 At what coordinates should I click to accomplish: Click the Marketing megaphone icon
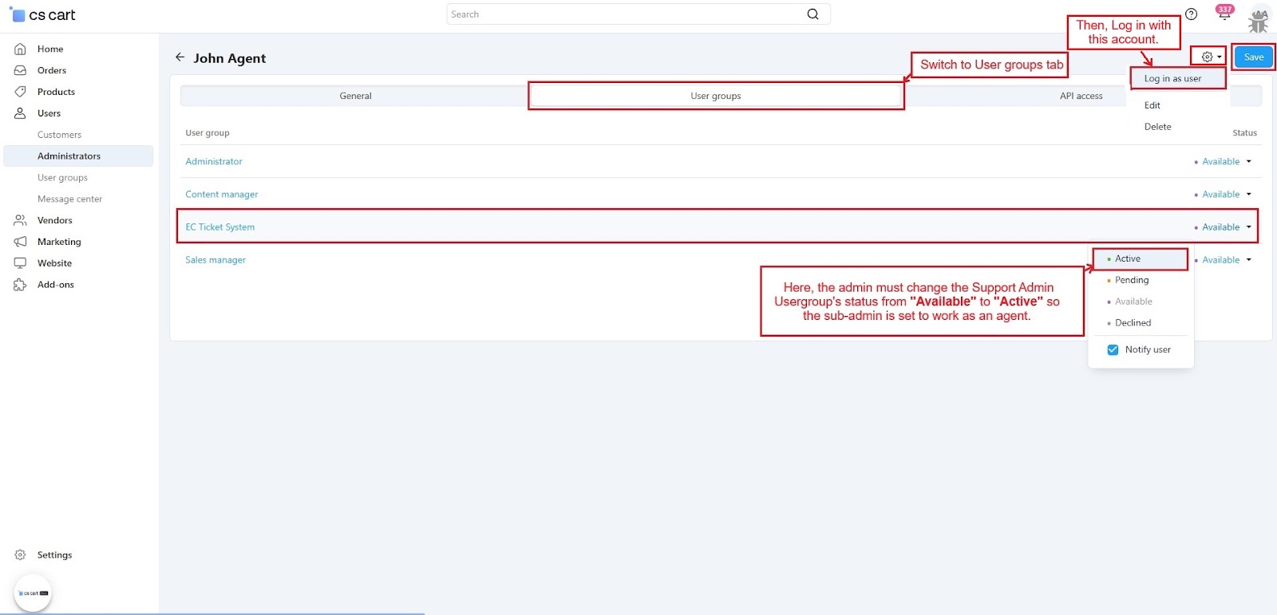(x=21, y=242)
